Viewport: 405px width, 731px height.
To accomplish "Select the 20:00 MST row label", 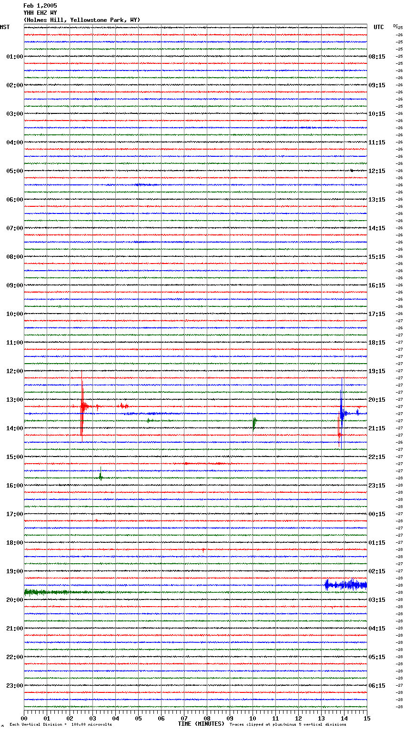I will click(14, 600).
